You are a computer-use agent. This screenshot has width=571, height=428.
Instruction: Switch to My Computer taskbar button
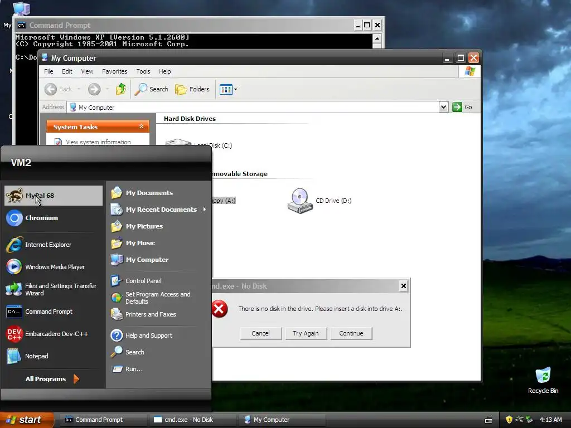pyautogui.click(x=281, y=420)
